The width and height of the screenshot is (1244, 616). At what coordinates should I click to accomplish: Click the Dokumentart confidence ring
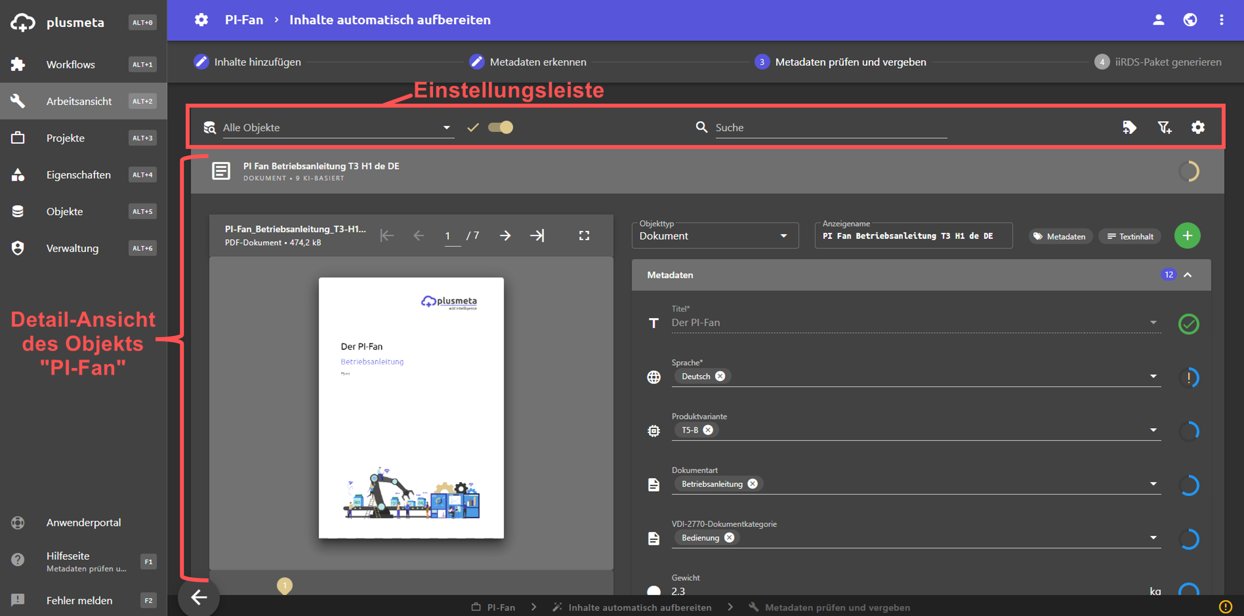click(1189, 485)
